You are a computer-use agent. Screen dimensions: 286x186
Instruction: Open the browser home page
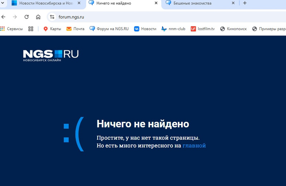pos(38,17)
